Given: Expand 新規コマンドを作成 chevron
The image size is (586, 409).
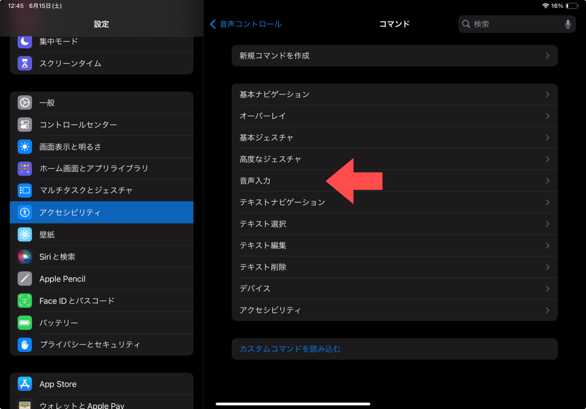Looking at the screenshot, I should (x=547, y=56).
